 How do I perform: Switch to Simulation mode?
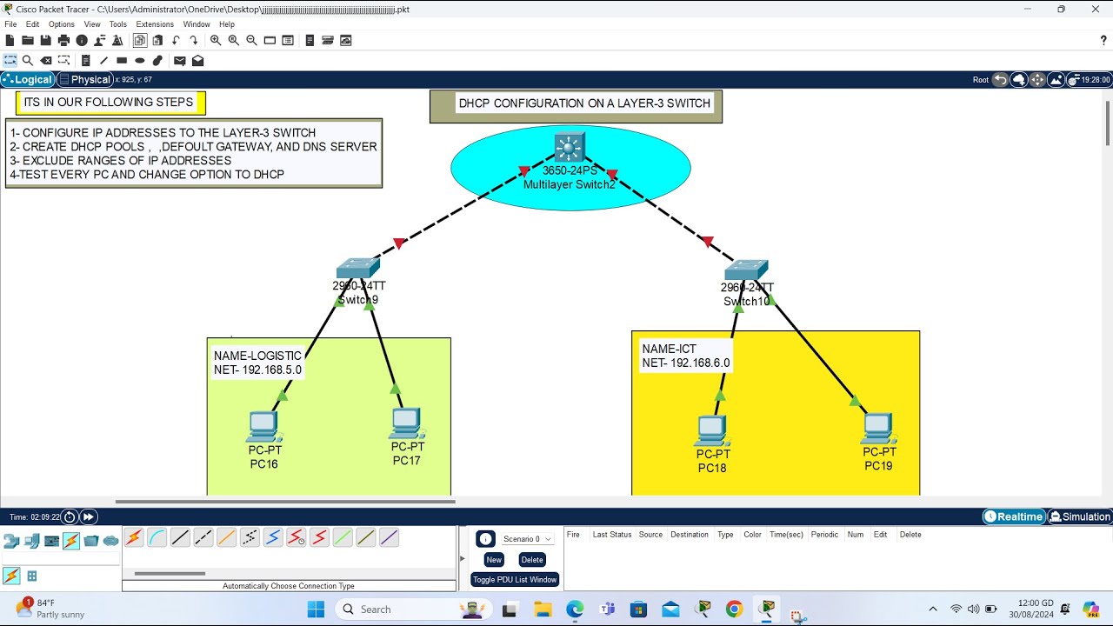(x=1080, y=516)
